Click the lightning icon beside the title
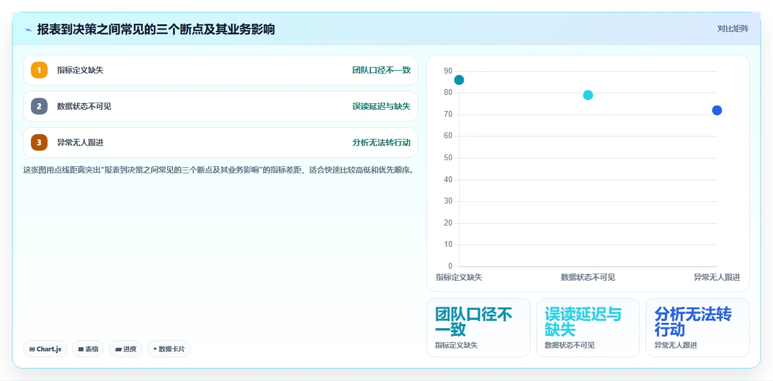Image resolution: width=773 pixels, height=381 pixels. pos(28,30)
